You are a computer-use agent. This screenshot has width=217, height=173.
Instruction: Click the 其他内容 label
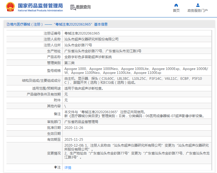point(54,106)
